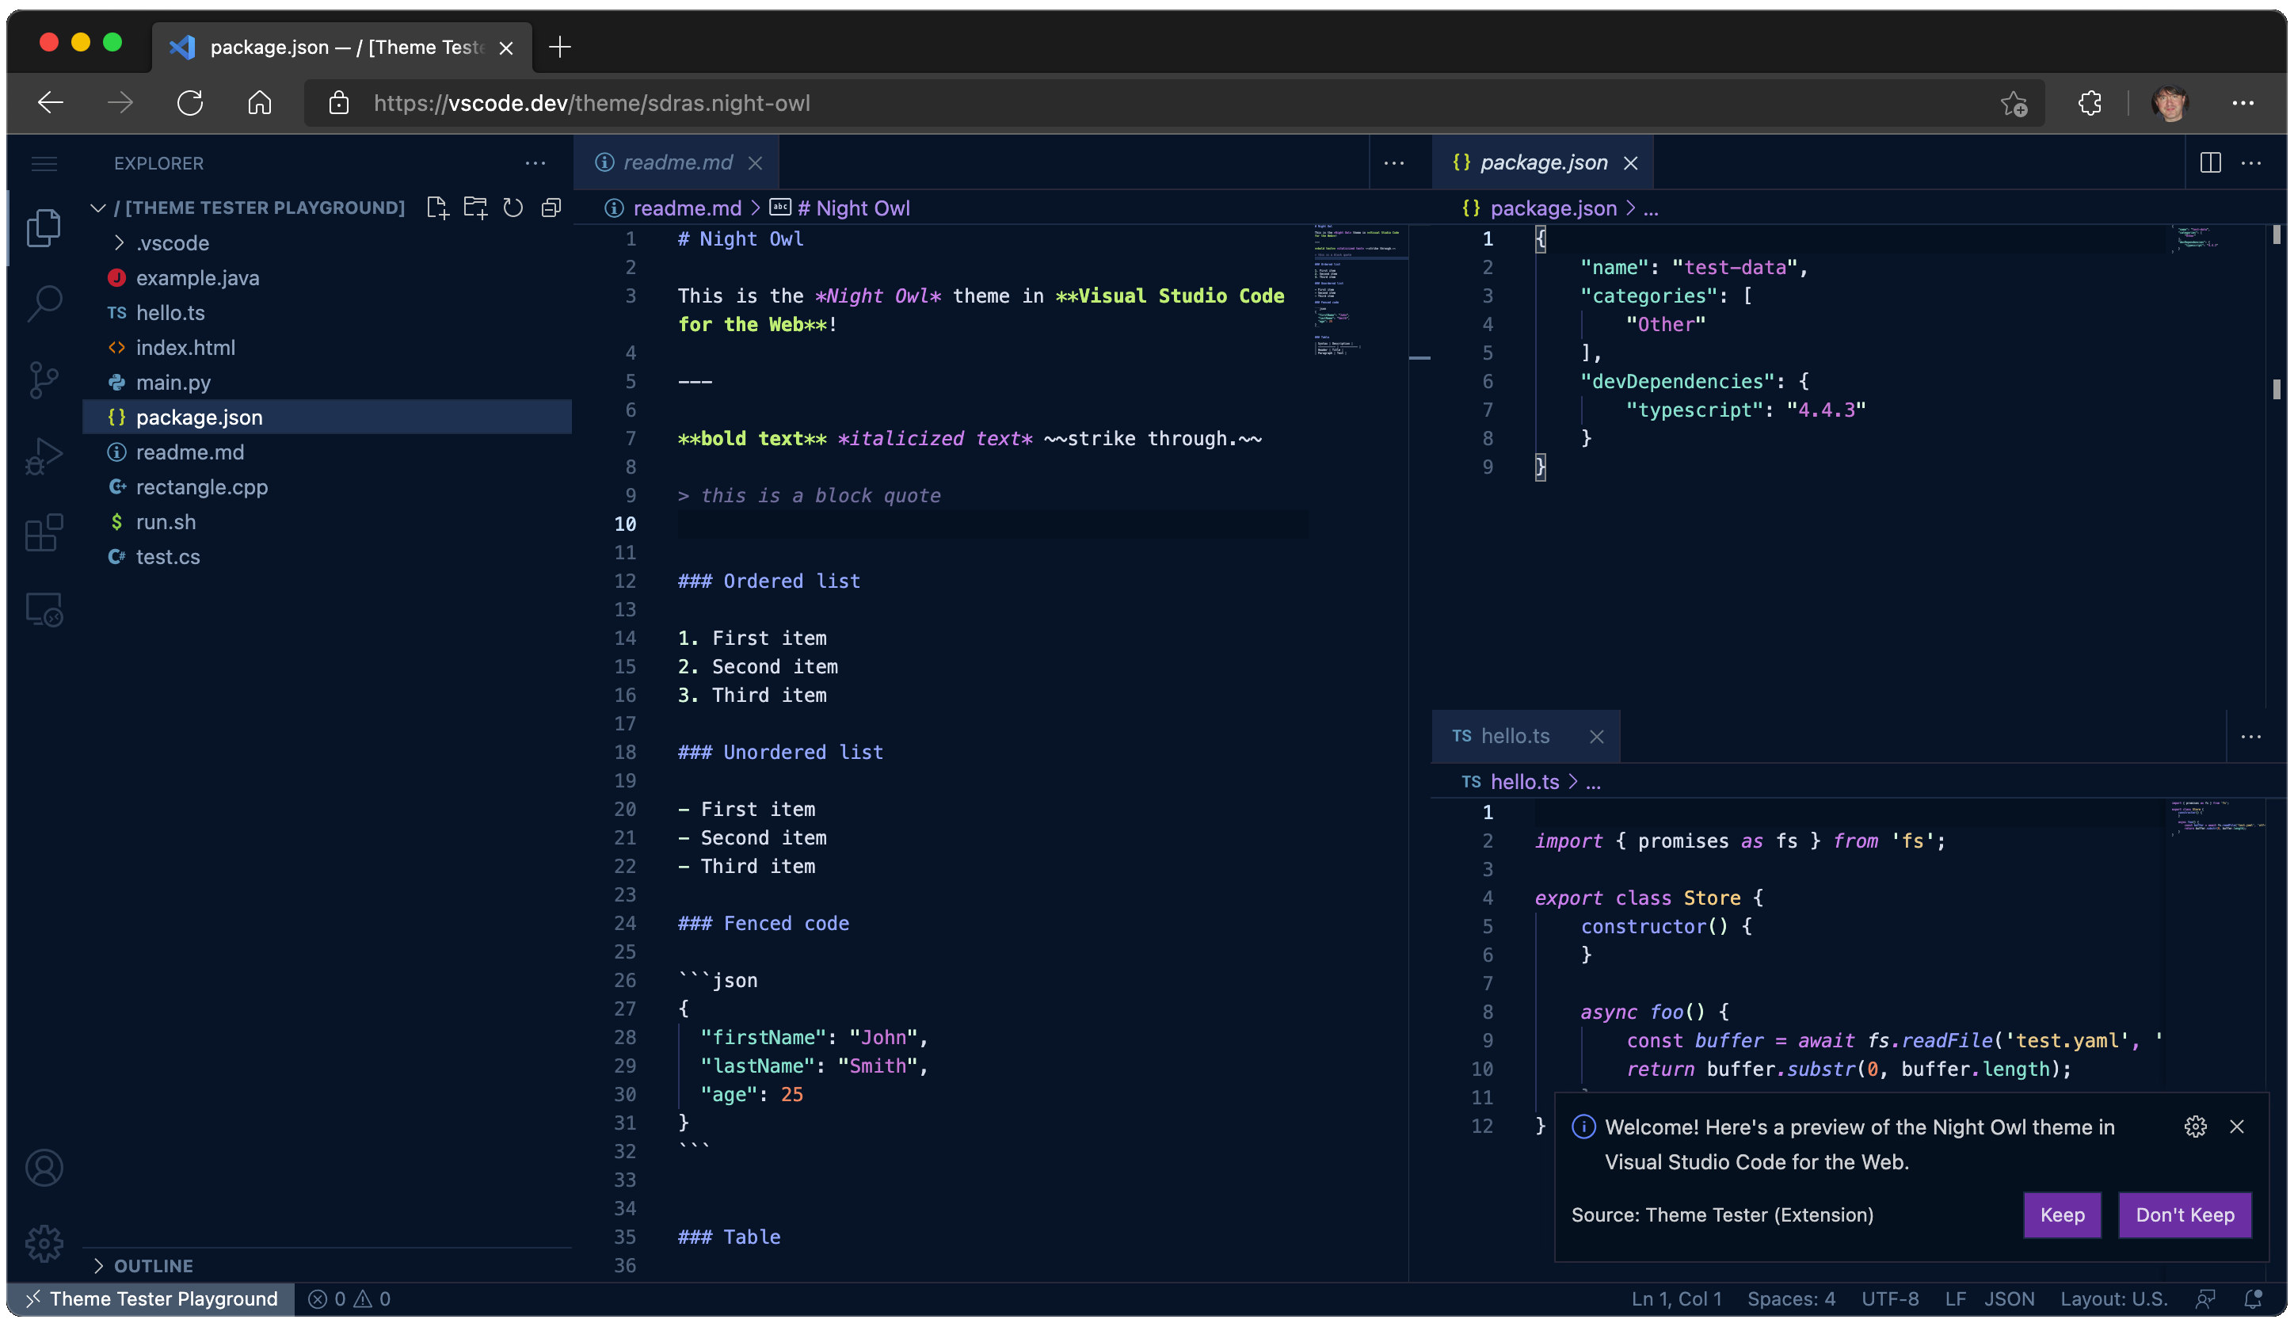Open the Remote Explorer icon
Screen dimensions: 2294x1323
(x=44, y=610)
